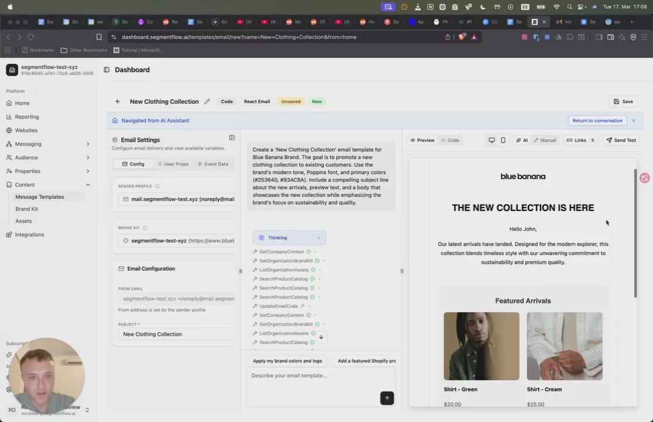Viewport: 653px width, 422px height.
Task: Switch to mobile preview device
Action: tap(503, 140)
